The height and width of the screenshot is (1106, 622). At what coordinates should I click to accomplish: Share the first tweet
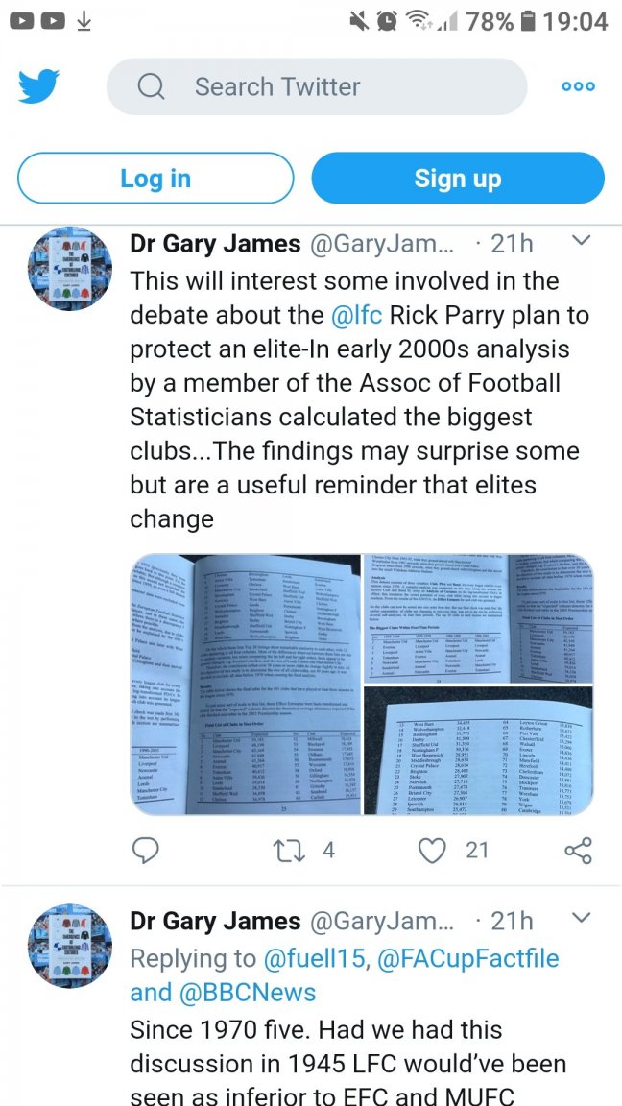click(578, 850)
